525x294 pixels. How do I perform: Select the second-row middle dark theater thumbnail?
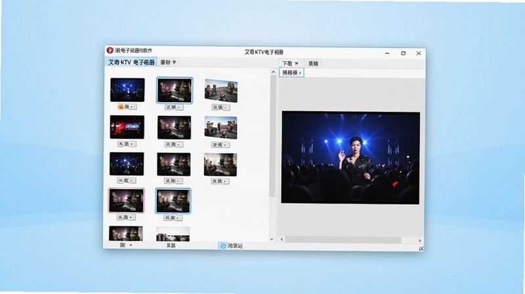[x=174, y=127]
